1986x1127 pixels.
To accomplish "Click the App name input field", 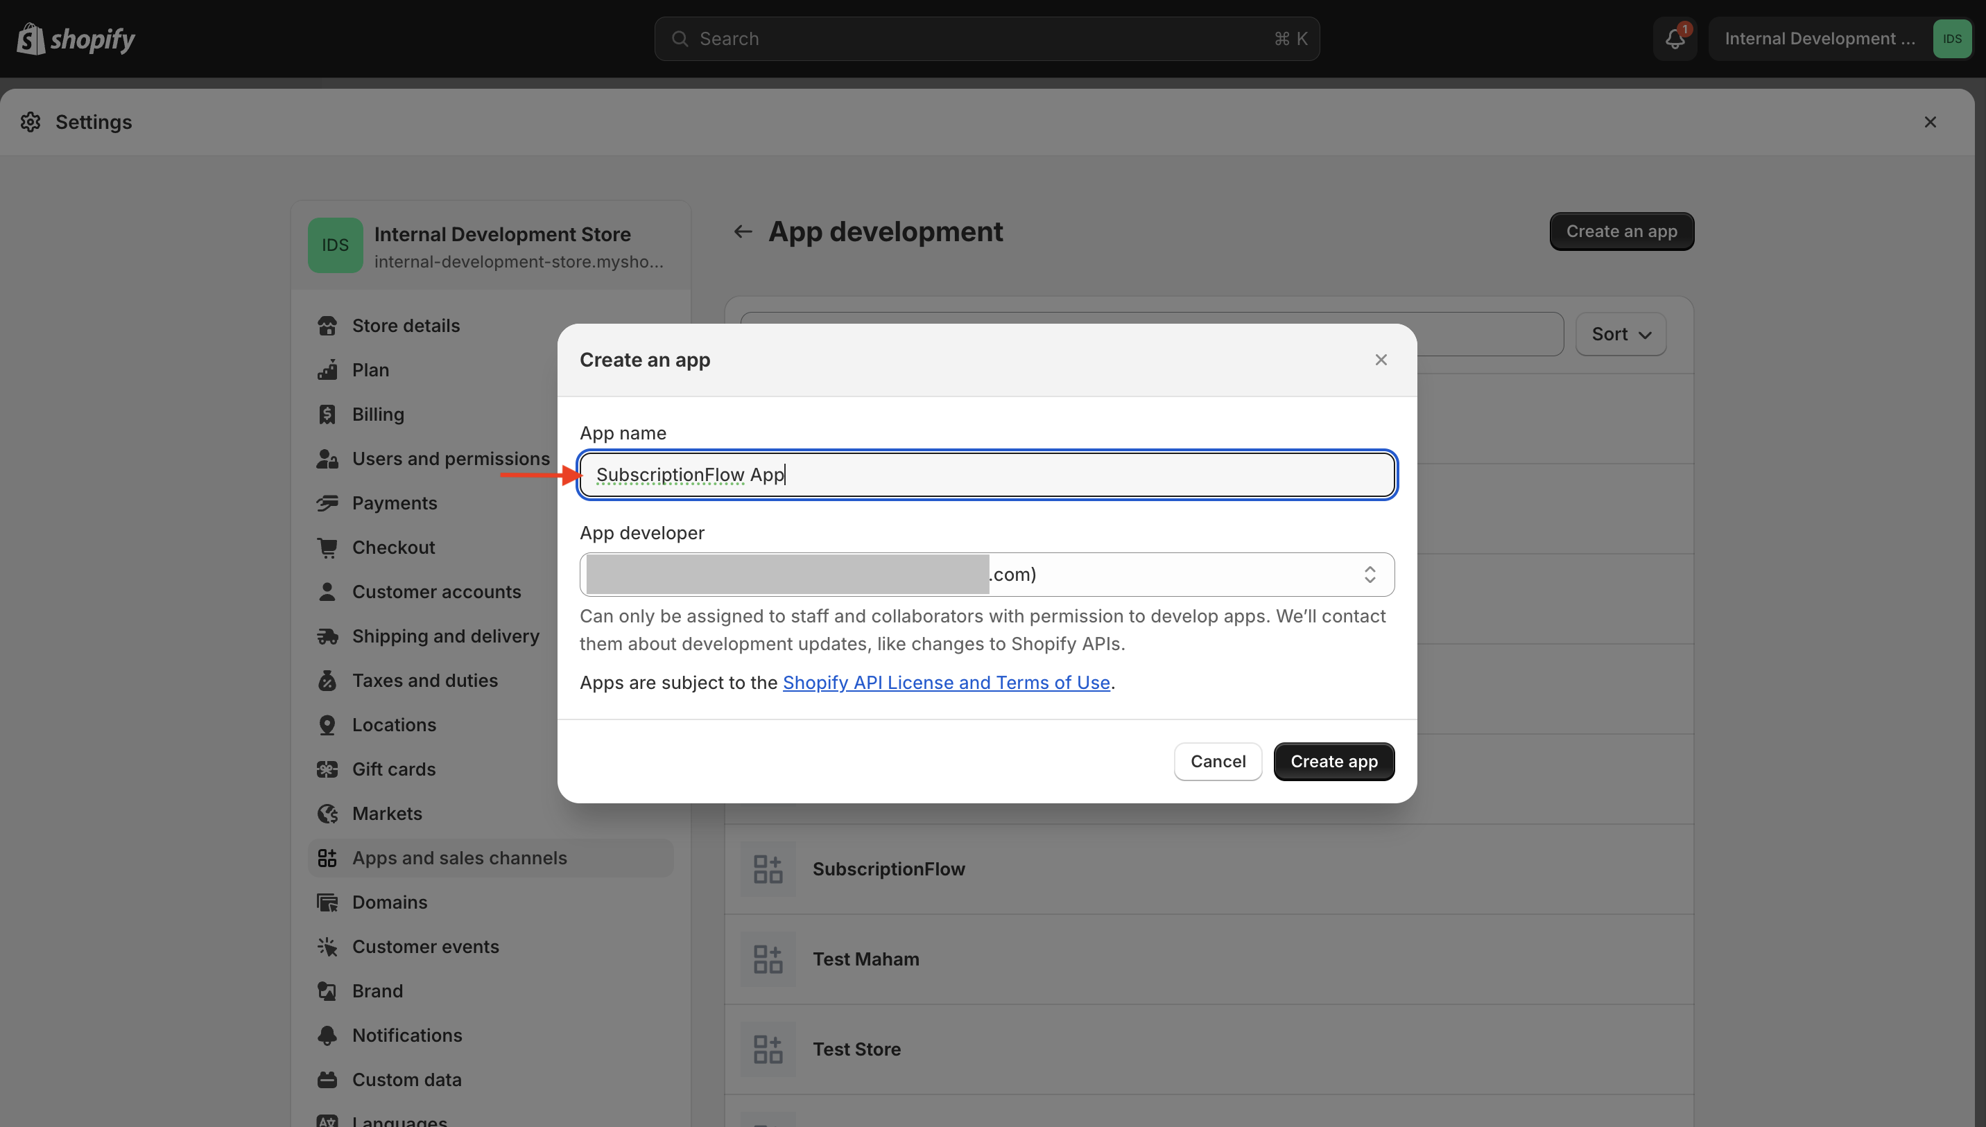I will coord(987,475).
